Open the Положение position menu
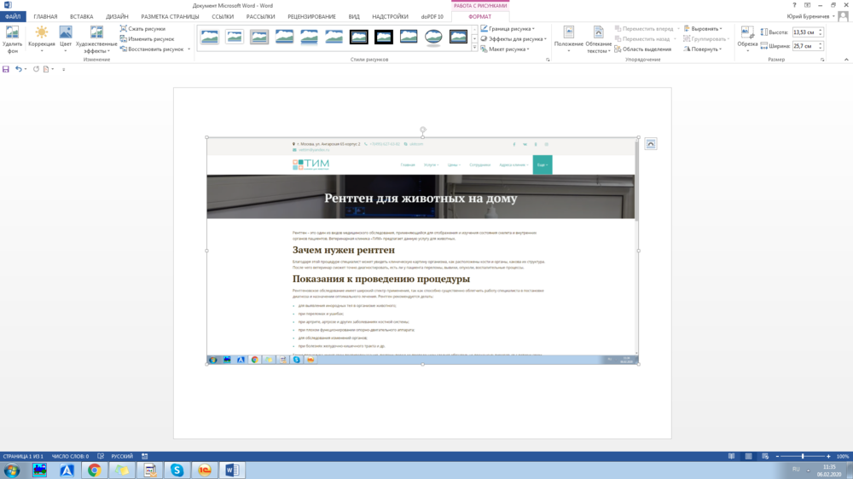This screenshot has height=479, width=853. point(568,39)
